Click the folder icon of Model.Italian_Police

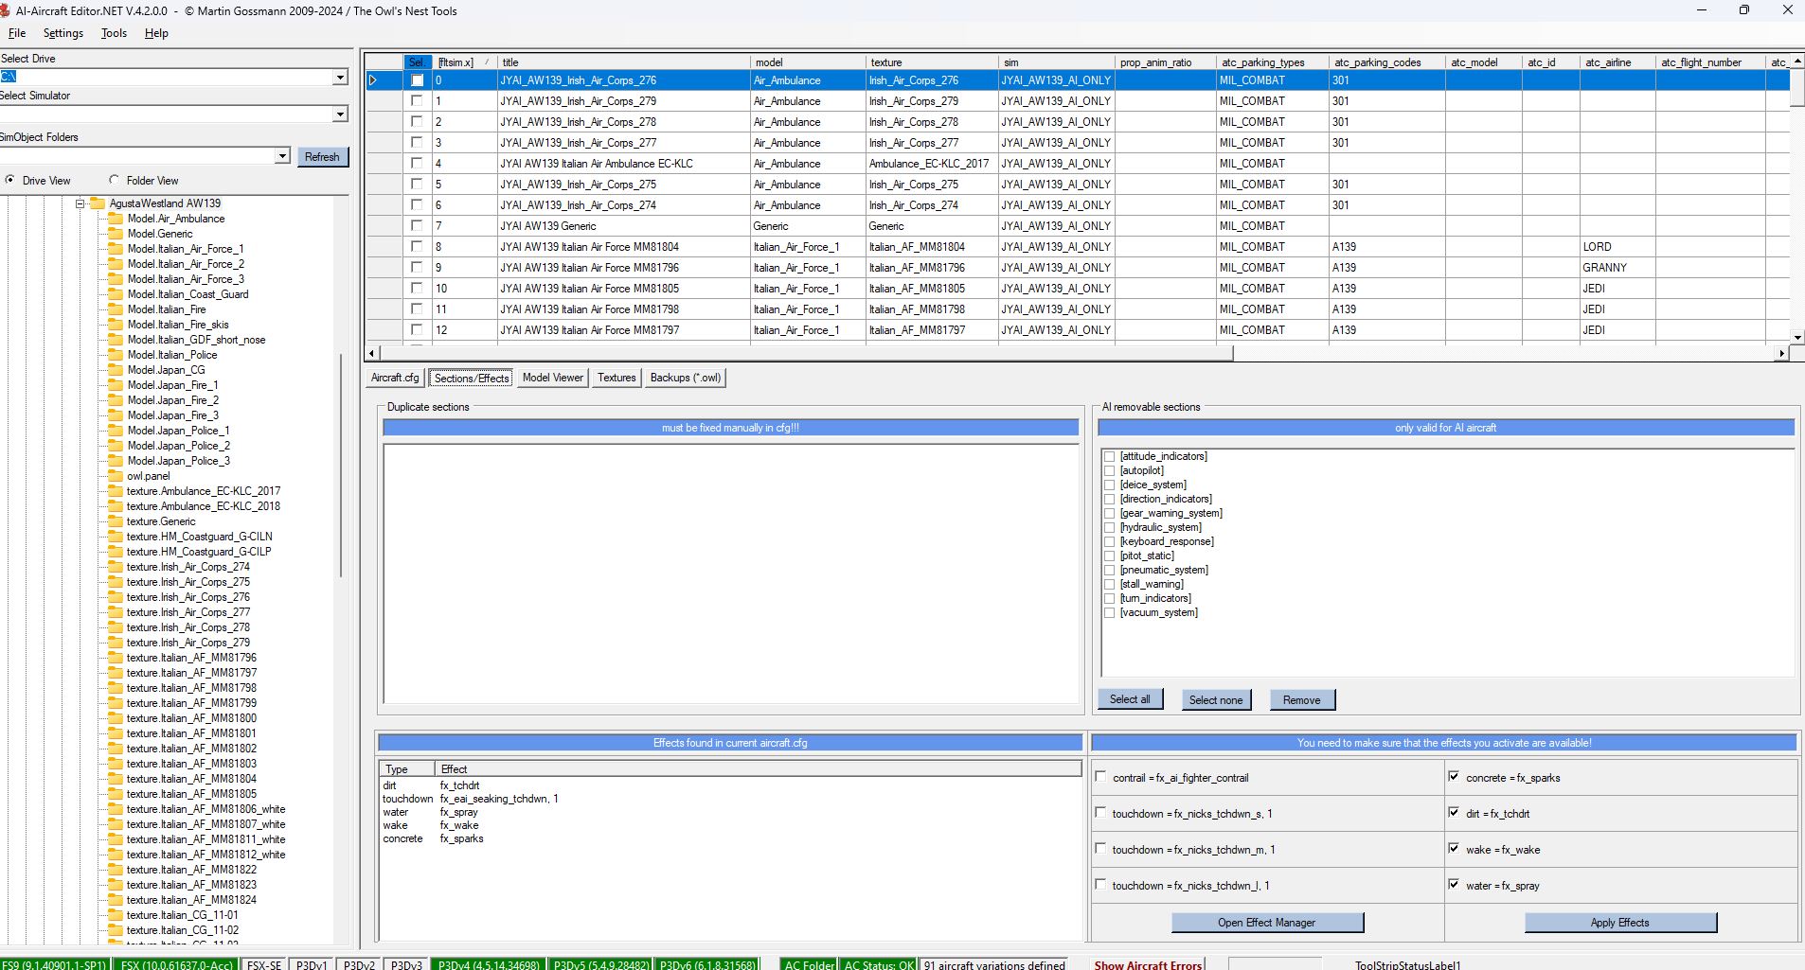point(116,355)
